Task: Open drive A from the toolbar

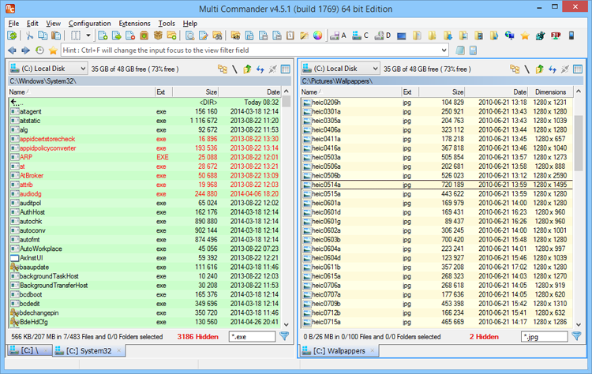Action: tap(336, 36)
